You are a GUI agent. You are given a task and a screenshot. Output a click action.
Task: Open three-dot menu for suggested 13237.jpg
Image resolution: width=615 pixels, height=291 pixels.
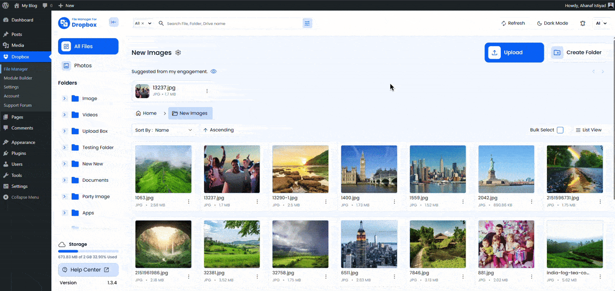tap(207, 91)
